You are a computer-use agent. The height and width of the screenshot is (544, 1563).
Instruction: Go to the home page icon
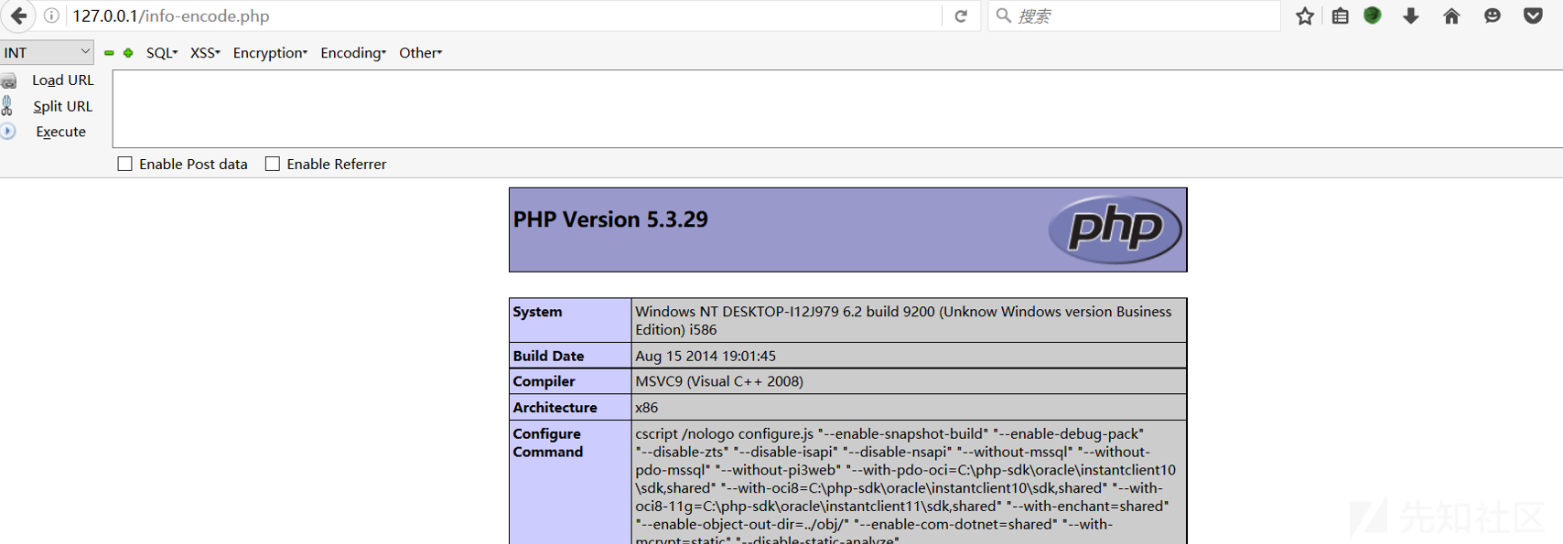click(x=1451, y=16)
